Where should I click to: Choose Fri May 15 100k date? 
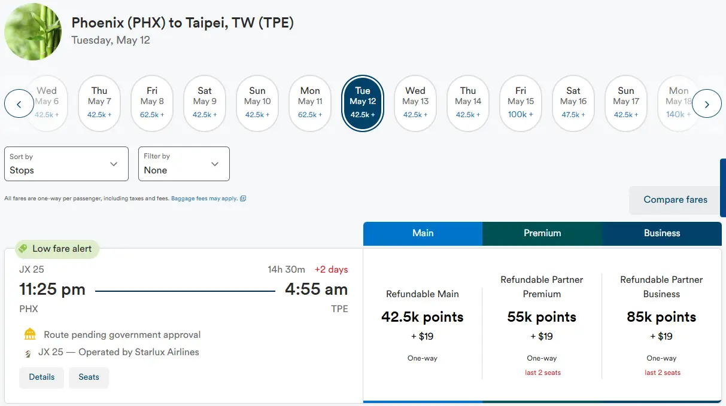click(x=521, y=103)
